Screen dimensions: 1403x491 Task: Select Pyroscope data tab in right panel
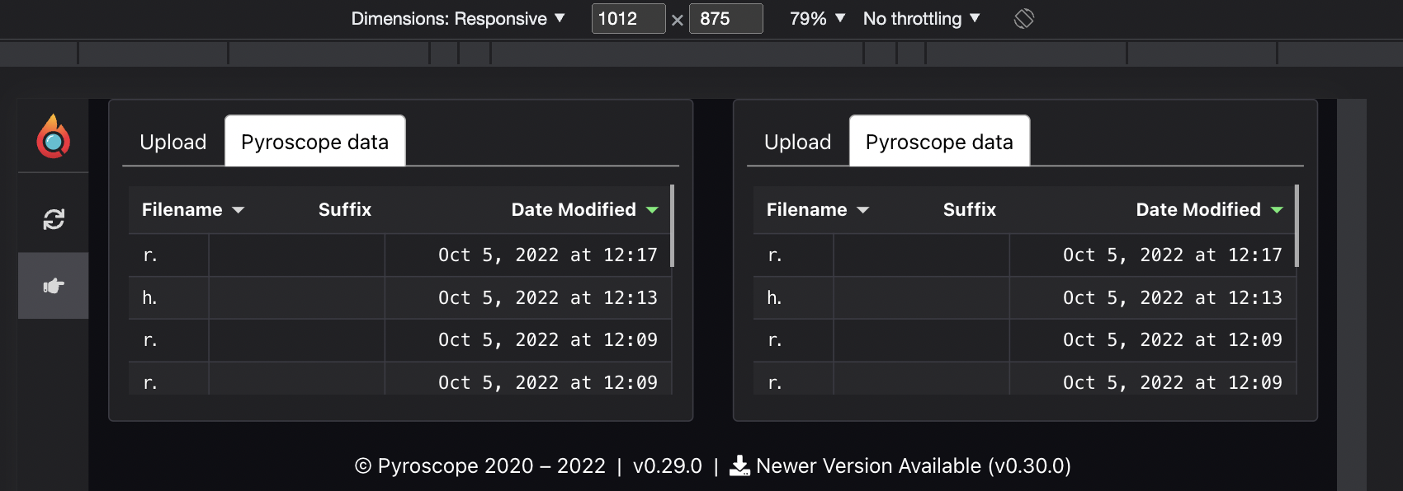[939, 142]
